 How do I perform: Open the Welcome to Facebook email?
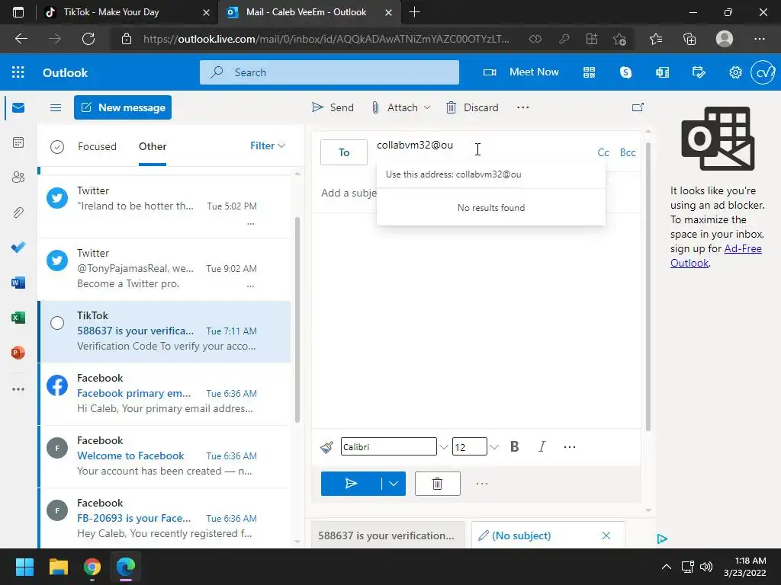tap(165, 456)
